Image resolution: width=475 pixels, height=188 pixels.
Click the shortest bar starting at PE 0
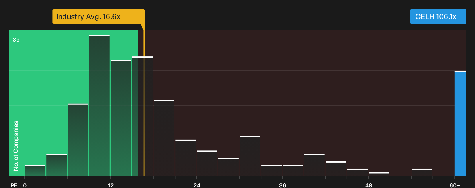(x=35, y=171)
